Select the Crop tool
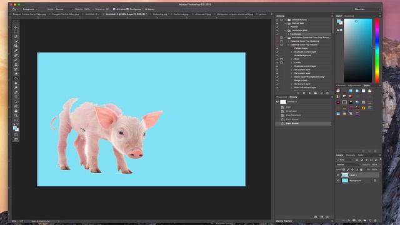Screen dimensions: 400x225 click(x=16, y=46)
